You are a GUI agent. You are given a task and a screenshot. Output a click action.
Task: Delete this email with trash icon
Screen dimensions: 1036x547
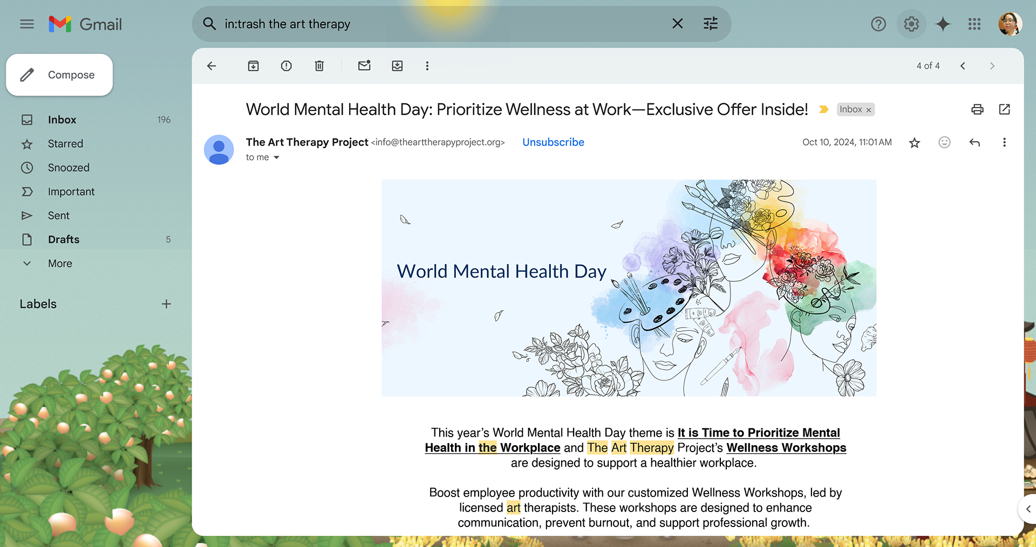319,66
